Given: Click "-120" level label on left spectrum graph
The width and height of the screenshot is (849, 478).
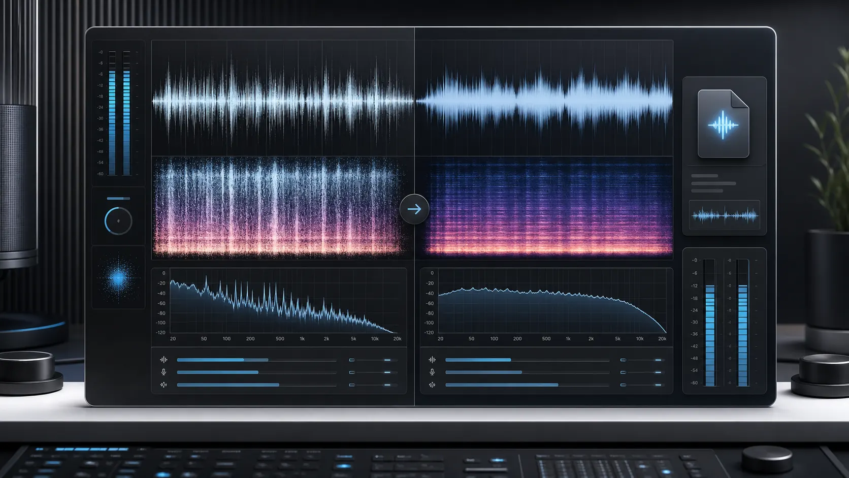Looking at the screenshot, I should coord(160,333).
